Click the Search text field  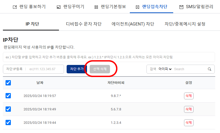click(189, 69)
